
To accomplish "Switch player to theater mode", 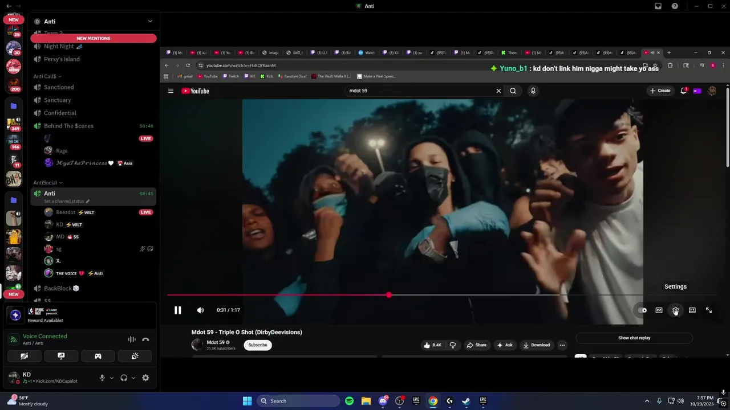I will tap(692, 310).
